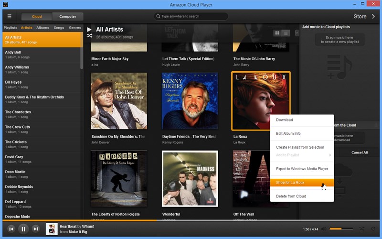This screenshot has height=239, width=382.
Task: Switch to Computer library
Action: [x=67, y=17]
